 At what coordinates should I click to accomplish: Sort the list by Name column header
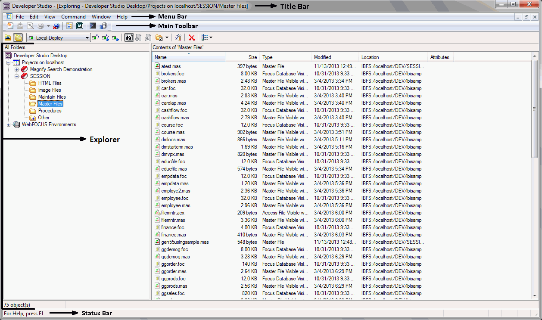[189, 57]
